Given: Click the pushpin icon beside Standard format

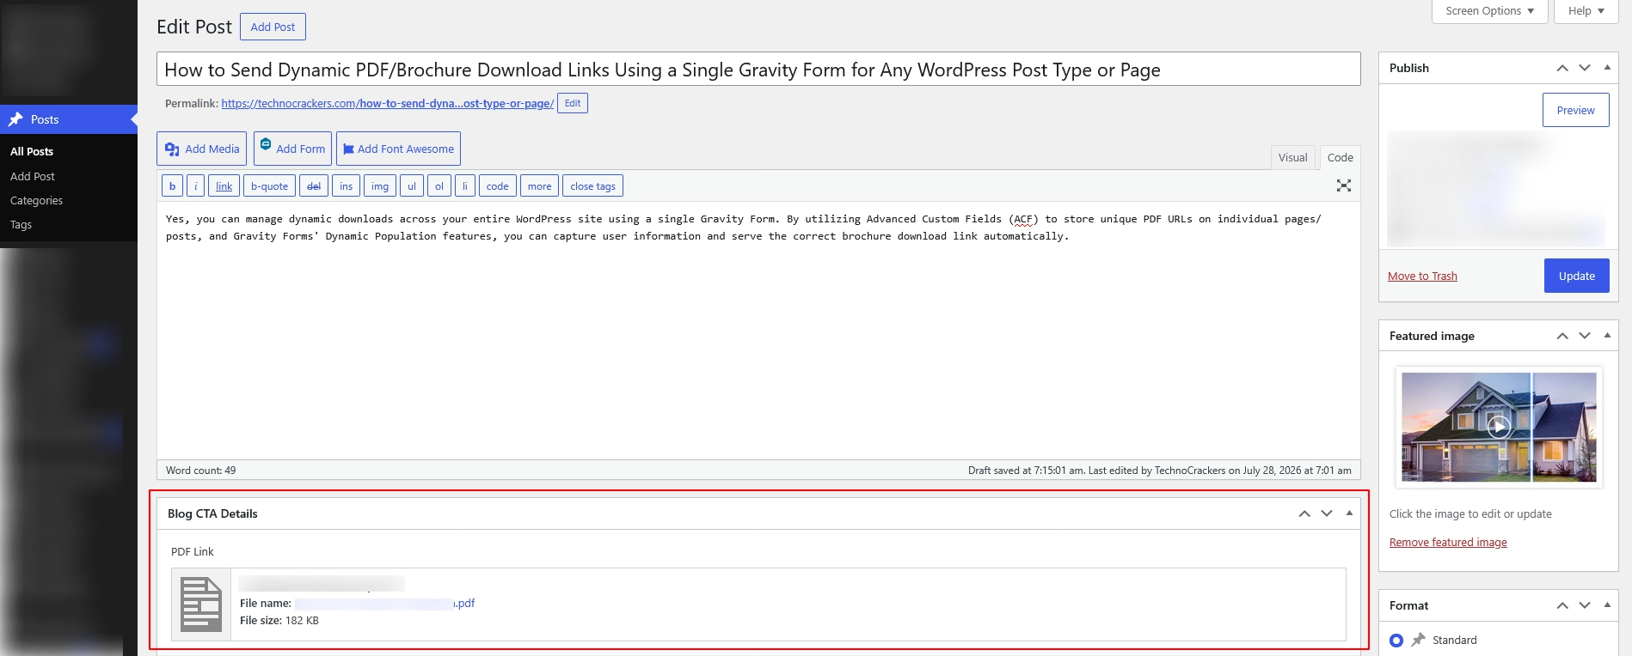Looking at the screenshot, I should click(x=1419, y=640).
